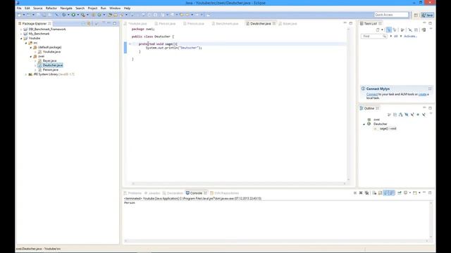Collapse the (default package) node
The width and height of the screenshot is (451, 253).
tap(31, 47)
